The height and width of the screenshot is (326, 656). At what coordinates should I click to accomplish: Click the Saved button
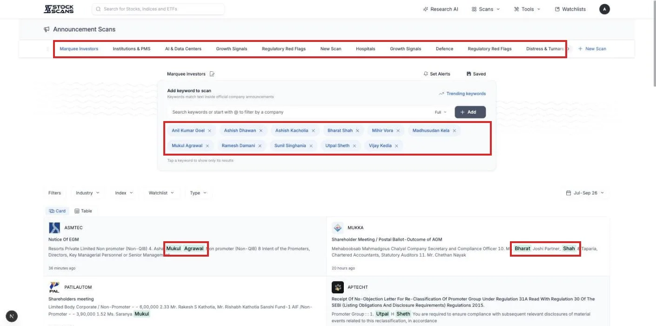click(476, 74)
